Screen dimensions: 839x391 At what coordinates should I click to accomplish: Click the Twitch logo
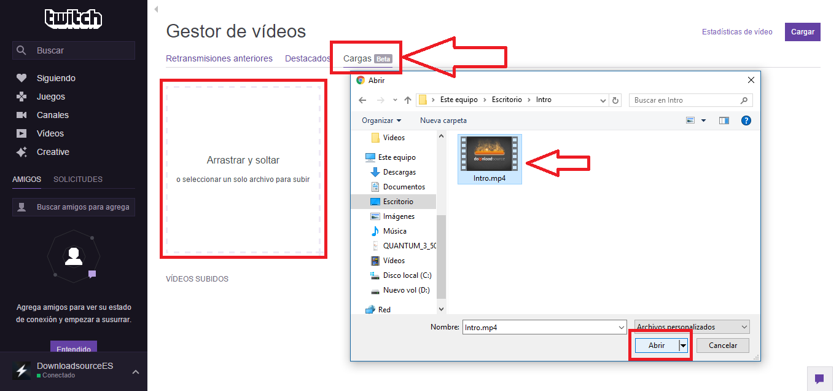[x=74, y=18]
